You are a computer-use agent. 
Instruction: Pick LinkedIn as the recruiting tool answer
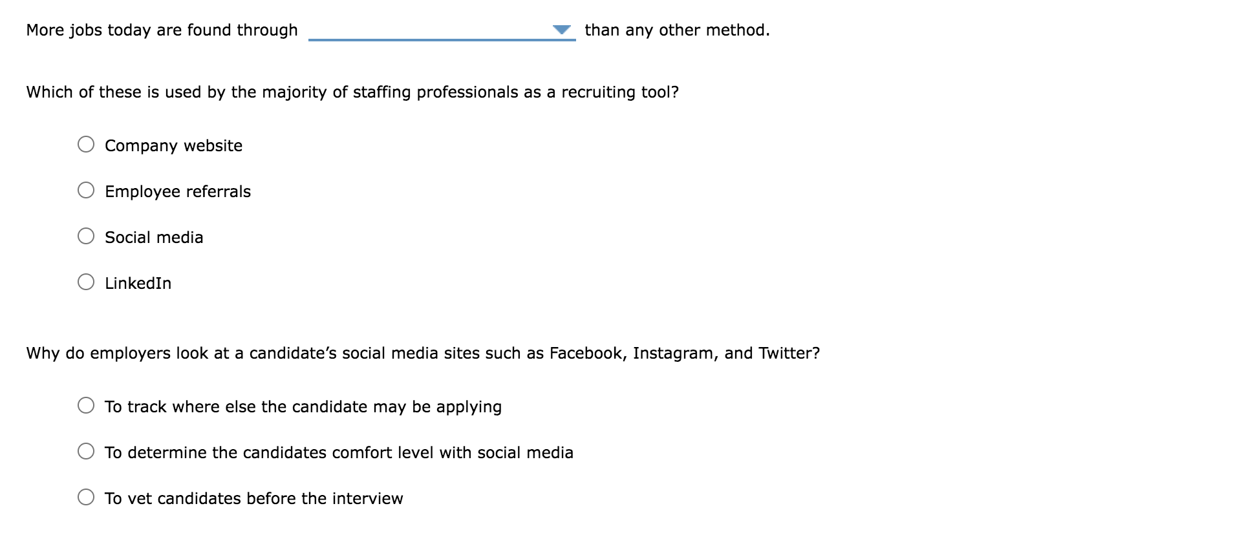[x=86, y=280]
